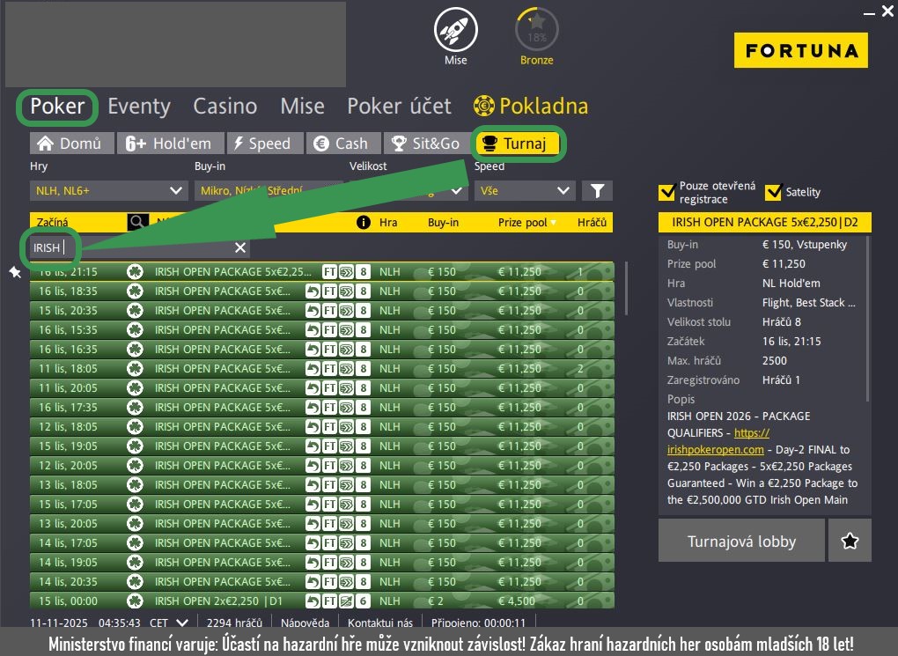The image size is (898, 656).
Task: Switch to the Casino menu section
Action: point(225,107)
